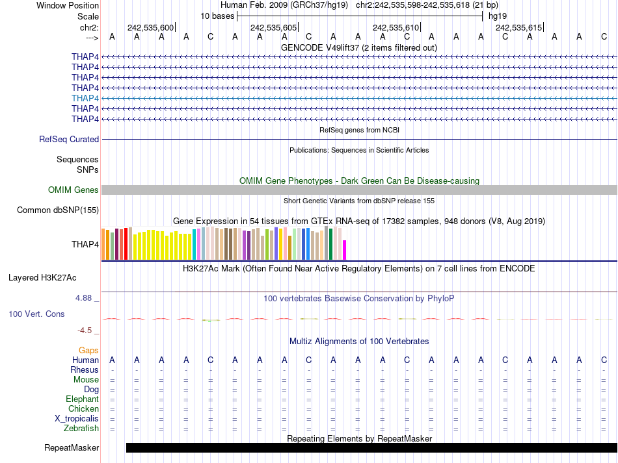This screenshot has height=463, width=618.
Task: Click the gray OMIM Genes item bar
Action: (359, 190)
